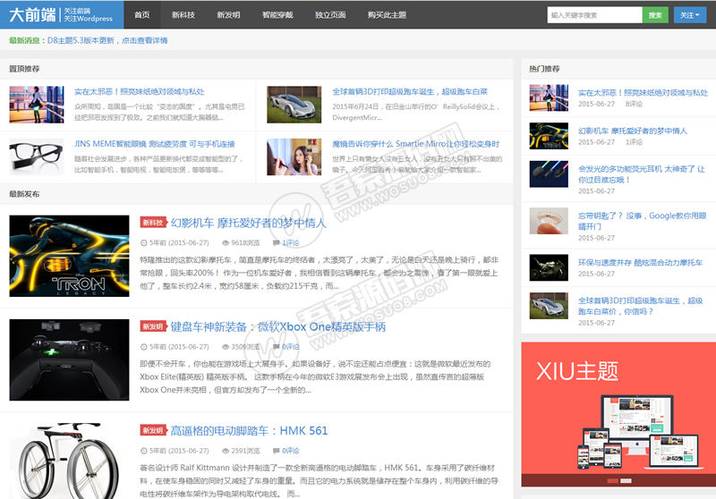The width and height of the screenshot is (716, 499).
Task: Click sidebar glowing earphones thumbnail
Action: pos(549,173)
